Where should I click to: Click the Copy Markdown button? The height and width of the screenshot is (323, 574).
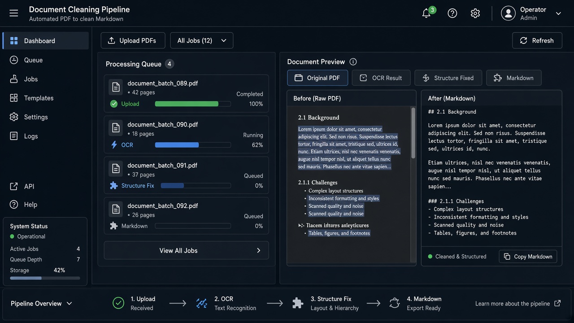click(x=528, y=257)
